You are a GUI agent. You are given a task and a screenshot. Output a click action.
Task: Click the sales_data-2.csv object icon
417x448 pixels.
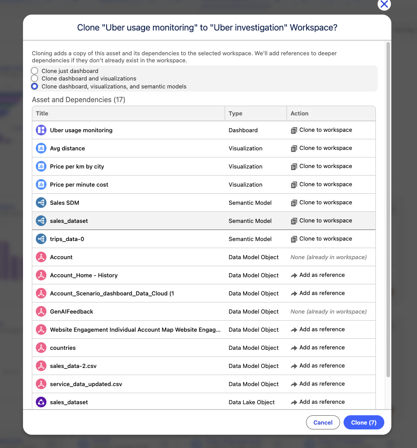tap(41, 366)
